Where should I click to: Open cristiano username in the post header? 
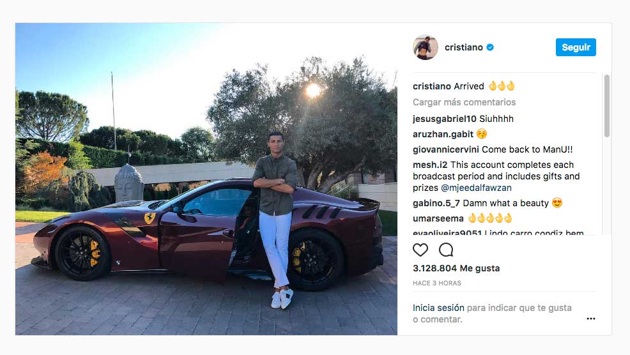tap(464, 47)
